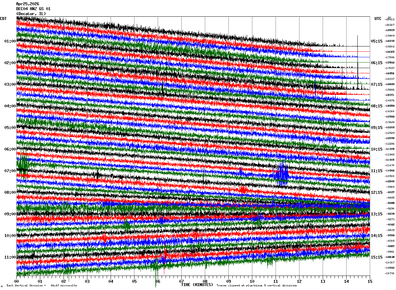
Task: Click the 12:15 UTC time label
Action: point(377,192)
